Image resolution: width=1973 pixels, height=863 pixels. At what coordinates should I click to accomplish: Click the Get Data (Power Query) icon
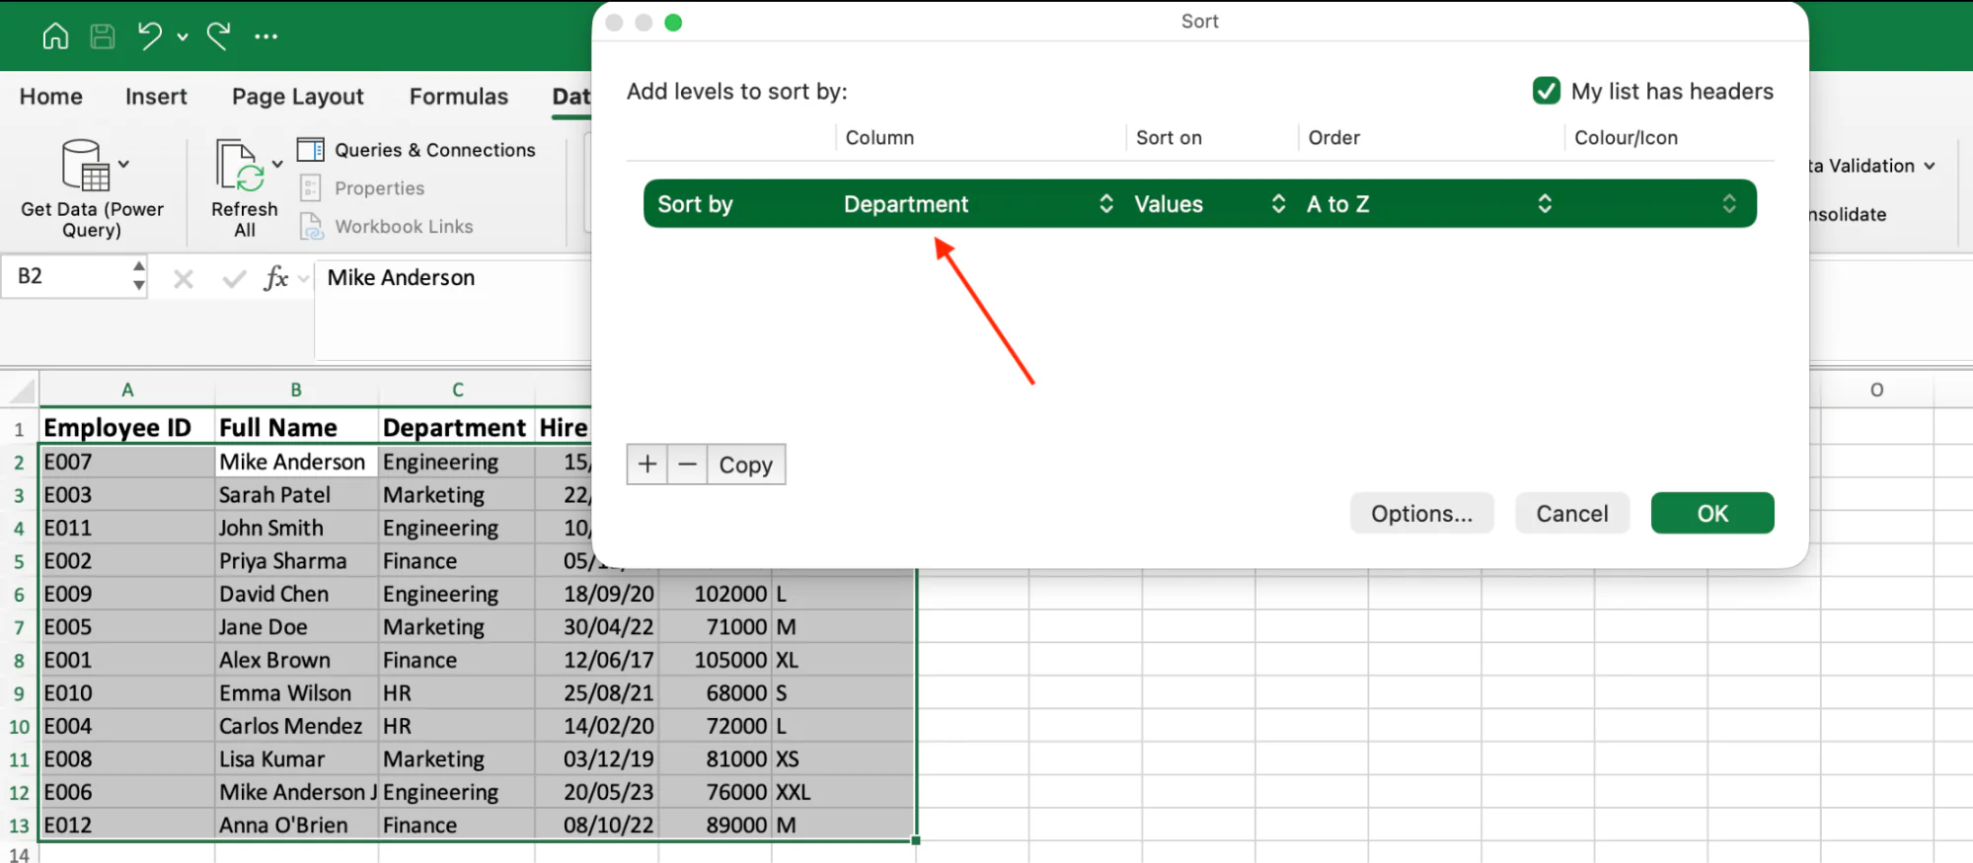point(85,165)
